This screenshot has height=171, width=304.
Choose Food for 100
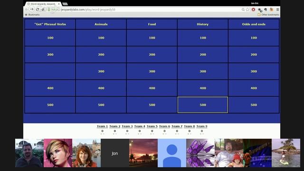(x=152, y=38)
